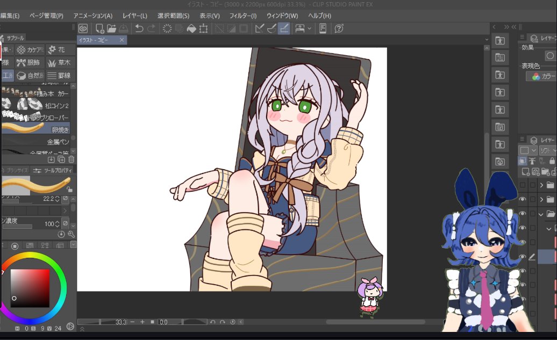Click the Clear (dotted circle) toolbar icon
The image size is (557, 340).
(x=167, y=28)
